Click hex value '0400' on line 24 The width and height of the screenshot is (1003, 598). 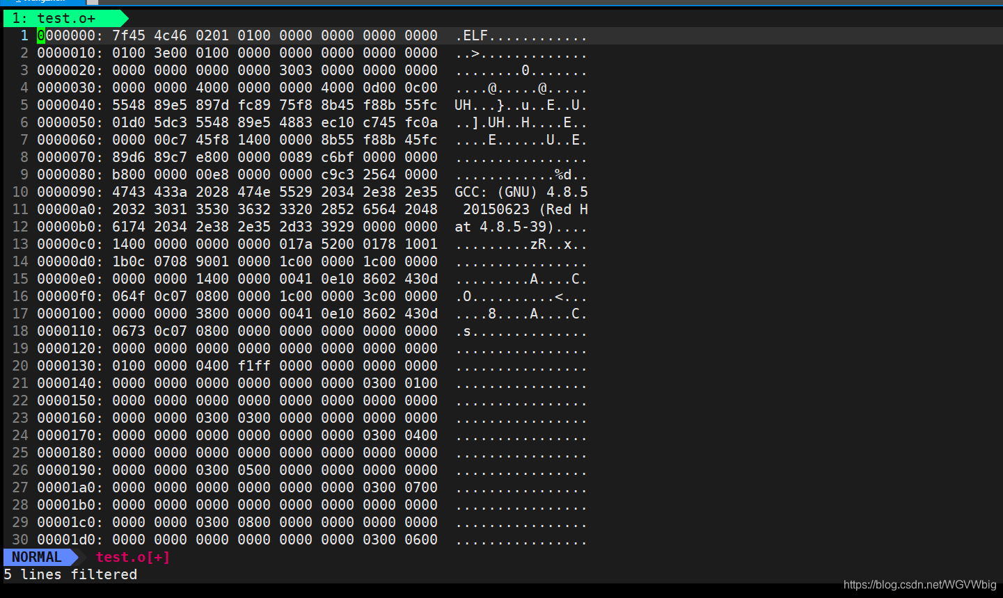(421, 435)
